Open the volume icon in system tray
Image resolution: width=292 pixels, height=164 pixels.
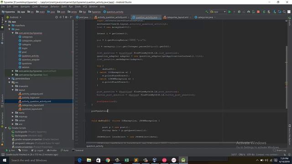click(266, 160)
